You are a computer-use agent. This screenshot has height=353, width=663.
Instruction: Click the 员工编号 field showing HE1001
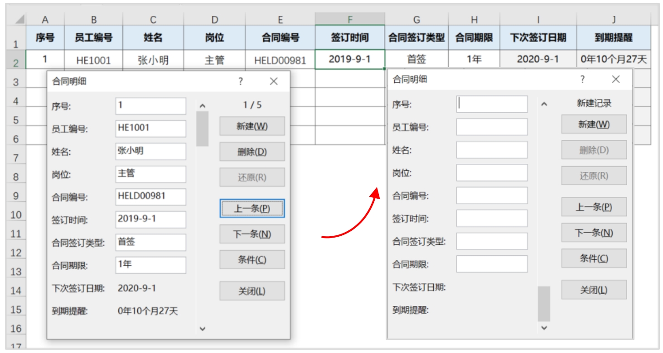tap(150, 129)
